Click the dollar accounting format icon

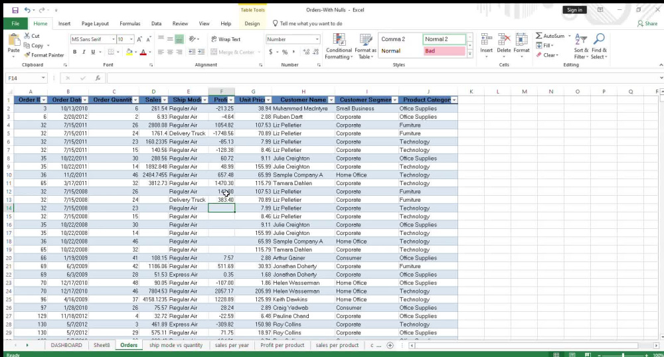click(x=271, y=52)
